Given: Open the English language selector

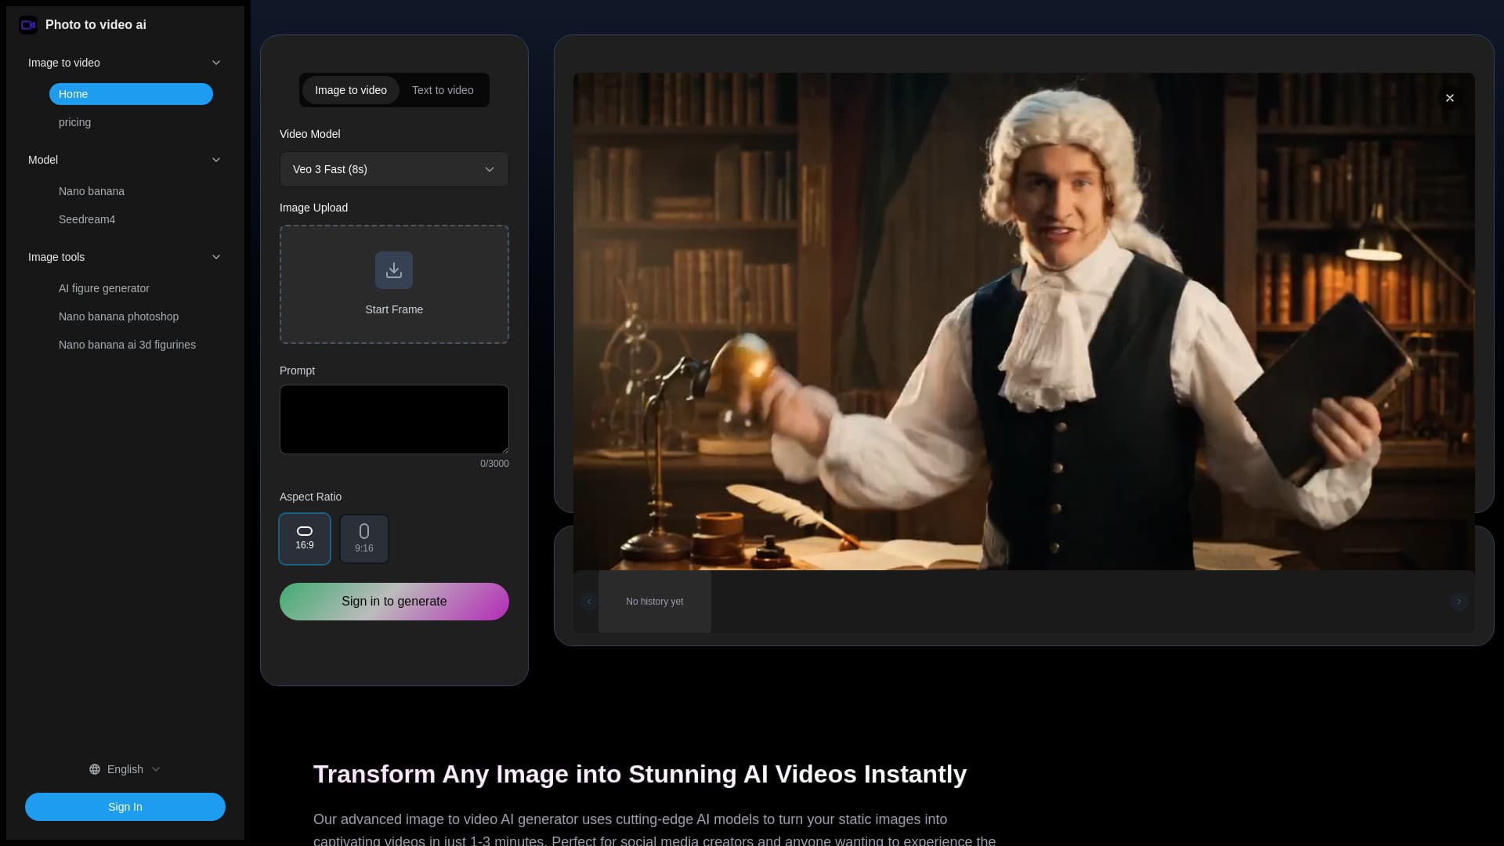Looking at the screenshot, I should [125, 769].
